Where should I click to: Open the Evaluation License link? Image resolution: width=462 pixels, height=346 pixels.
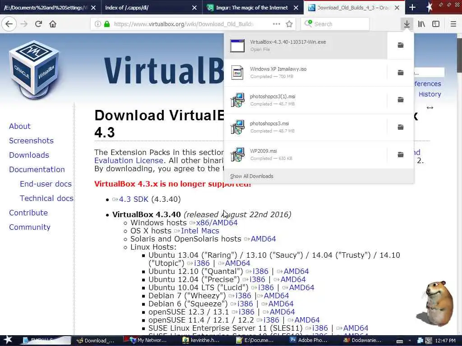129,160
